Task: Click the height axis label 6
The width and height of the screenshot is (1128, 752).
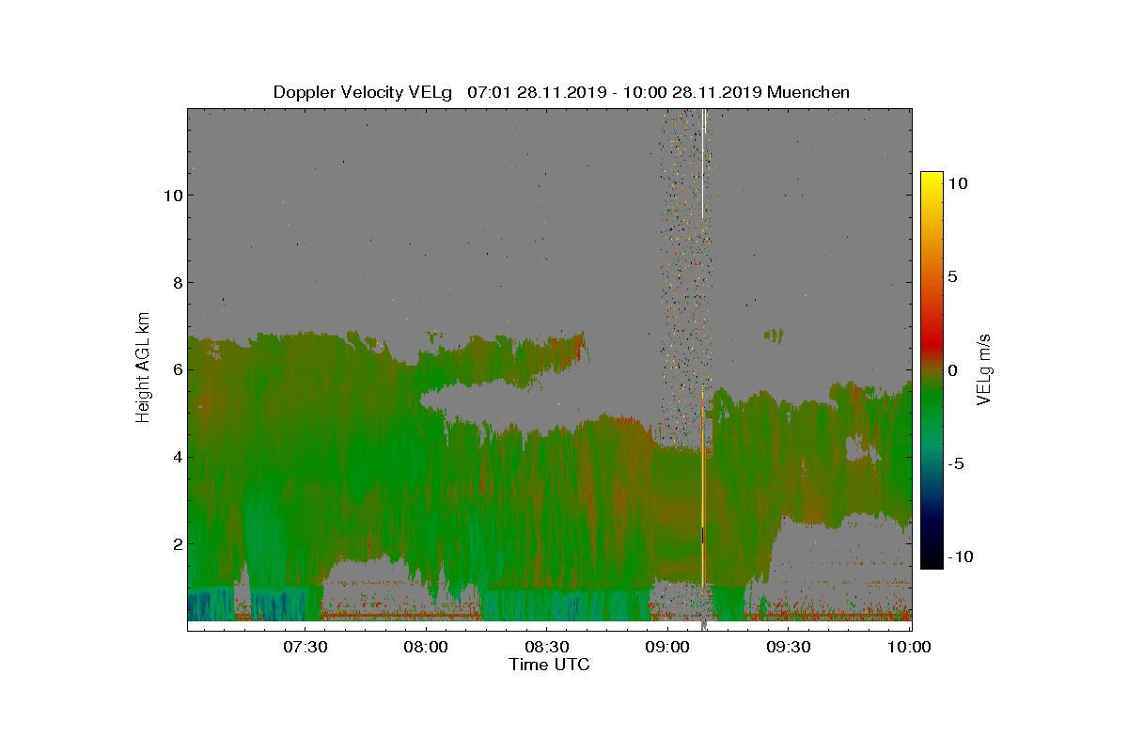Action: (x=177, y=370)
